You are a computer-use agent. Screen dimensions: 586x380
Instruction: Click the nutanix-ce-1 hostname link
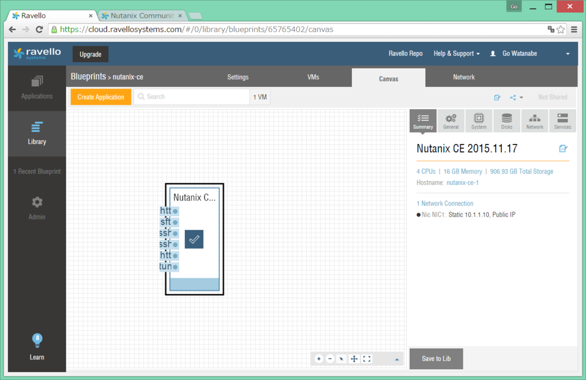(462, 182)
